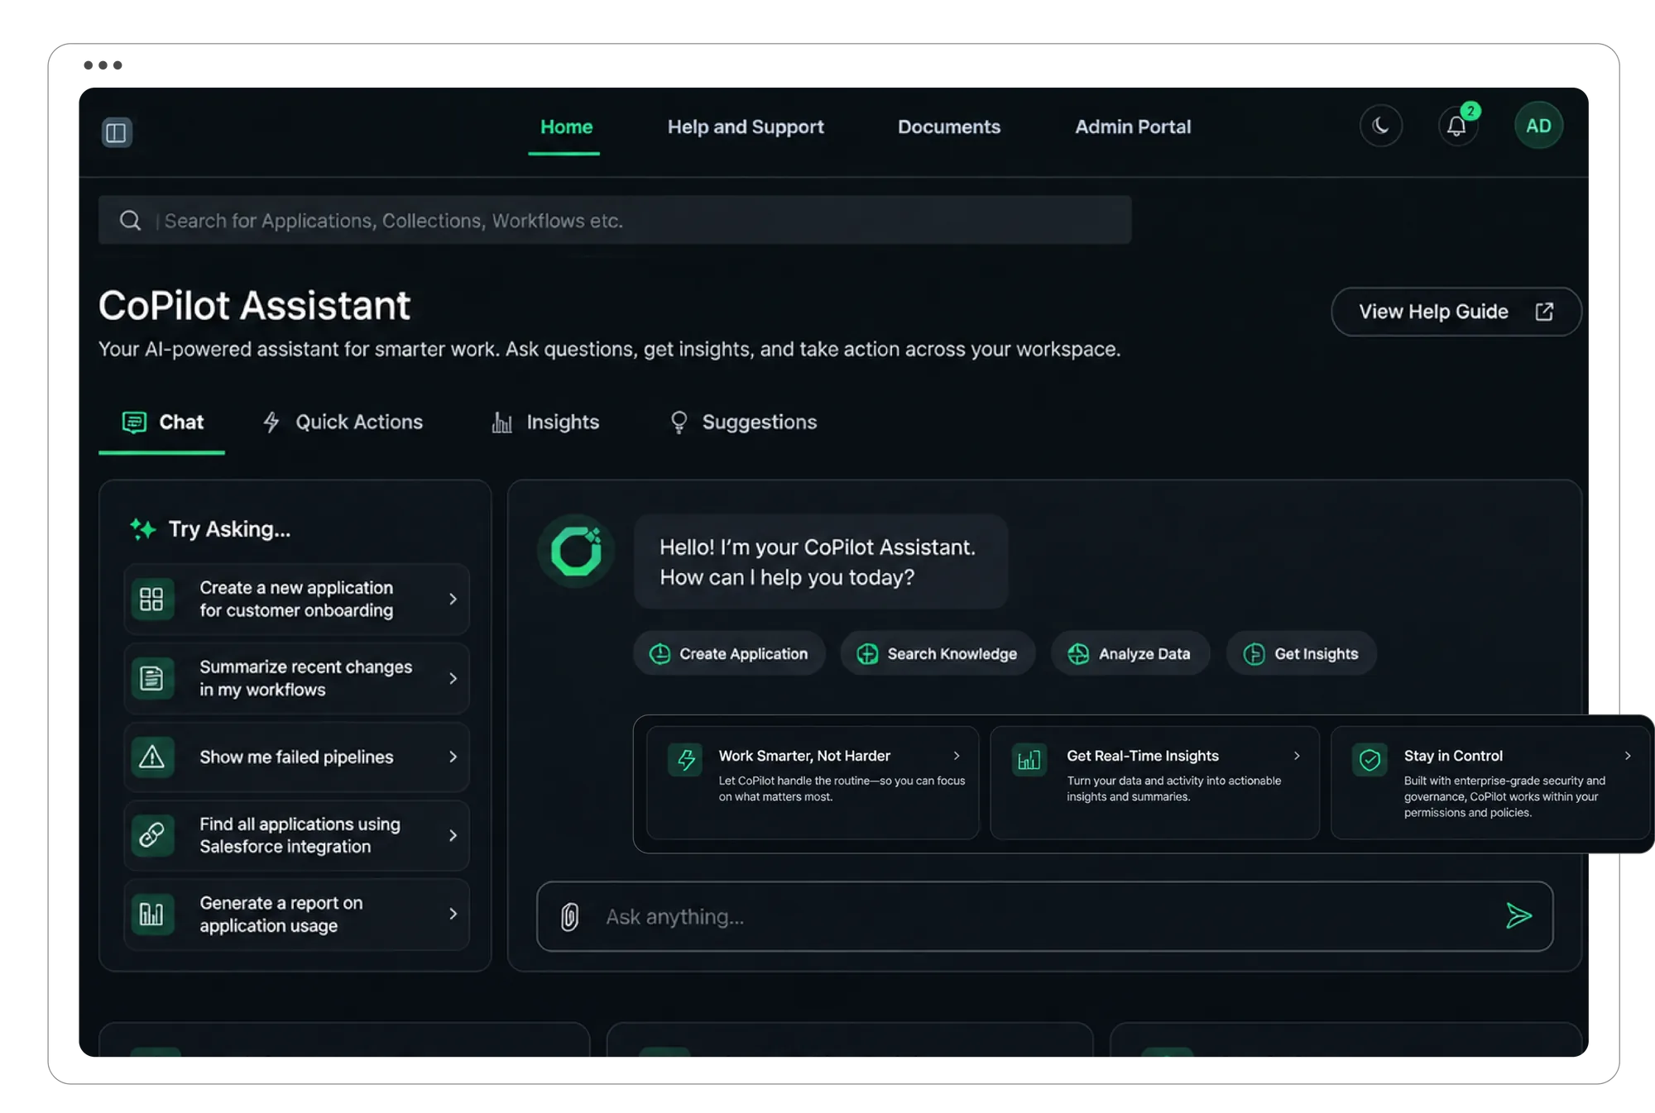This screenshot has height=1113, width=1655.
Task: Click the Create Application chip
Action: [x=729, y=654]
